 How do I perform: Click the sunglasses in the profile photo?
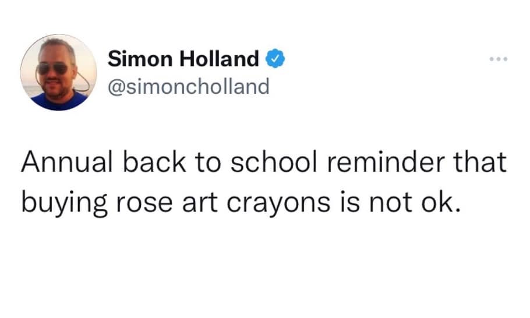53,69
